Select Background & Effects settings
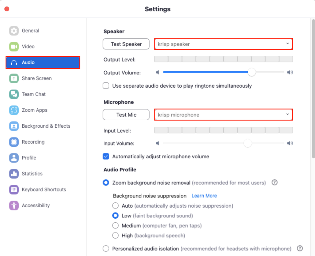Viewport: 315px width, 256px height. coord(14,126)
